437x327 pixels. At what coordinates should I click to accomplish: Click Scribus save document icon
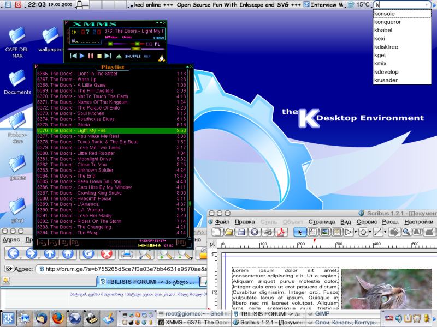242,232
